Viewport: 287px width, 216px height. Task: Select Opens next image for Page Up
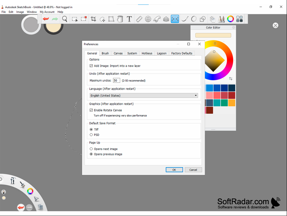pos(91,149)
